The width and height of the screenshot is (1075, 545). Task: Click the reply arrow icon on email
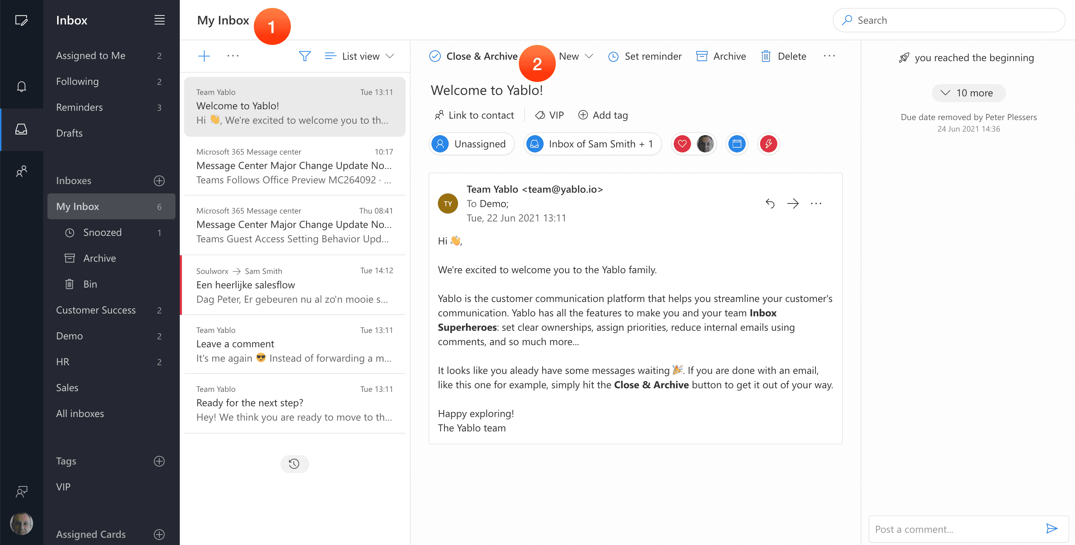770,203
